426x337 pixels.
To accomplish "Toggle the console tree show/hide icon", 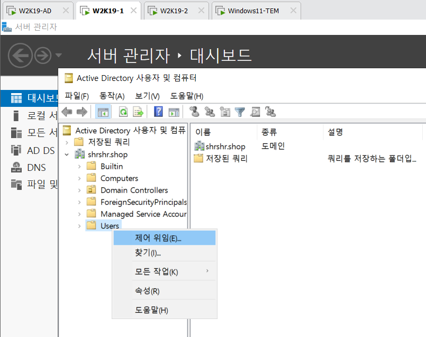I will [103, 112].
